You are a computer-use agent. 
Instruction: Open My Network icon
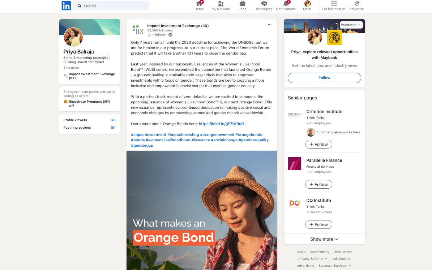tap(221, 4)
